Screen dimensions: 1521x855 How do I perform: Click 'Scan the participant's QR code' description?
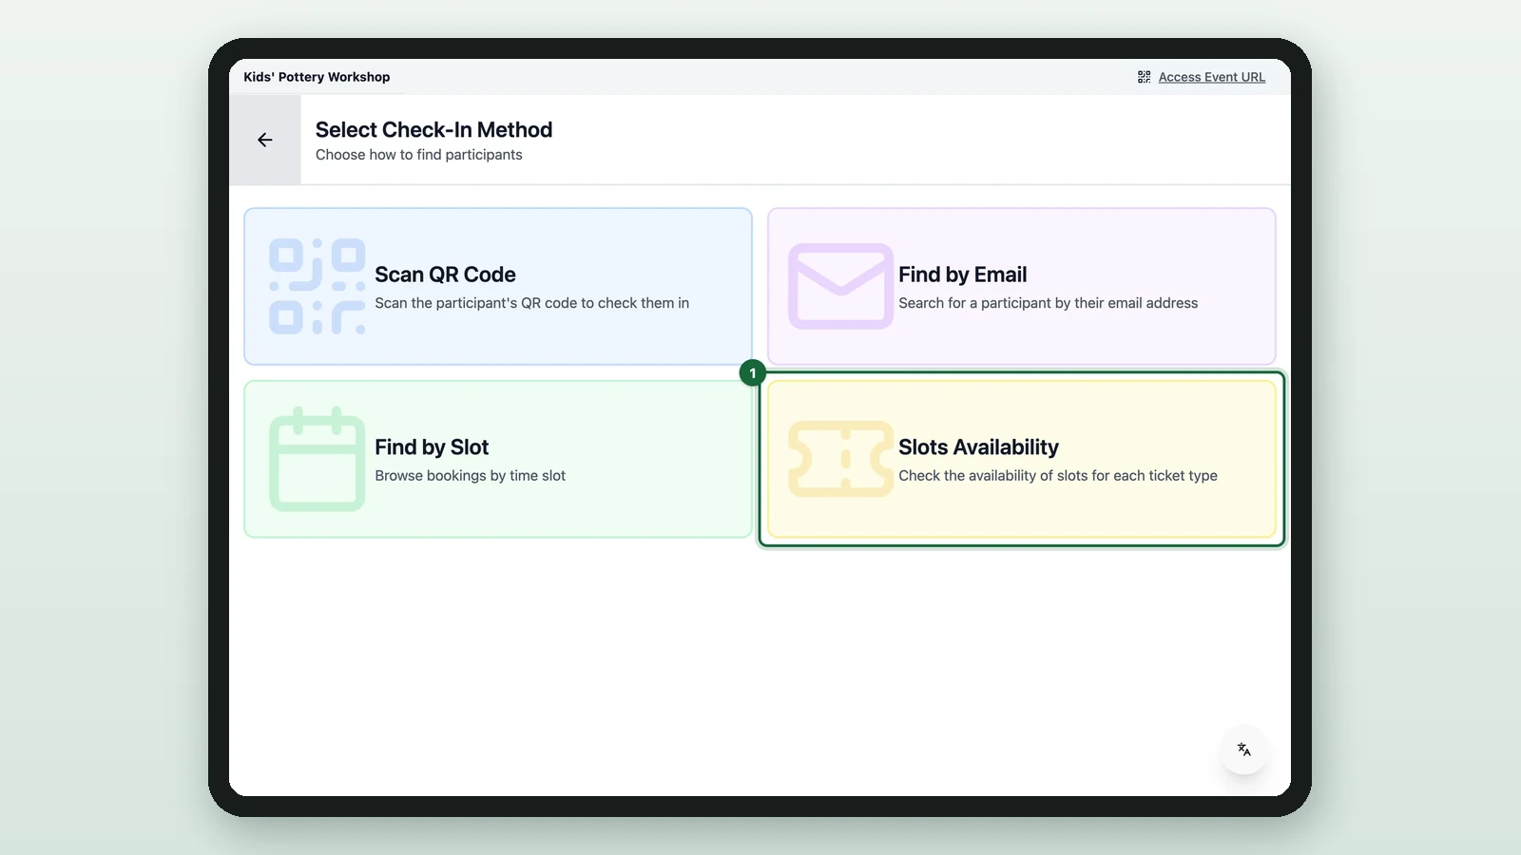531,303
